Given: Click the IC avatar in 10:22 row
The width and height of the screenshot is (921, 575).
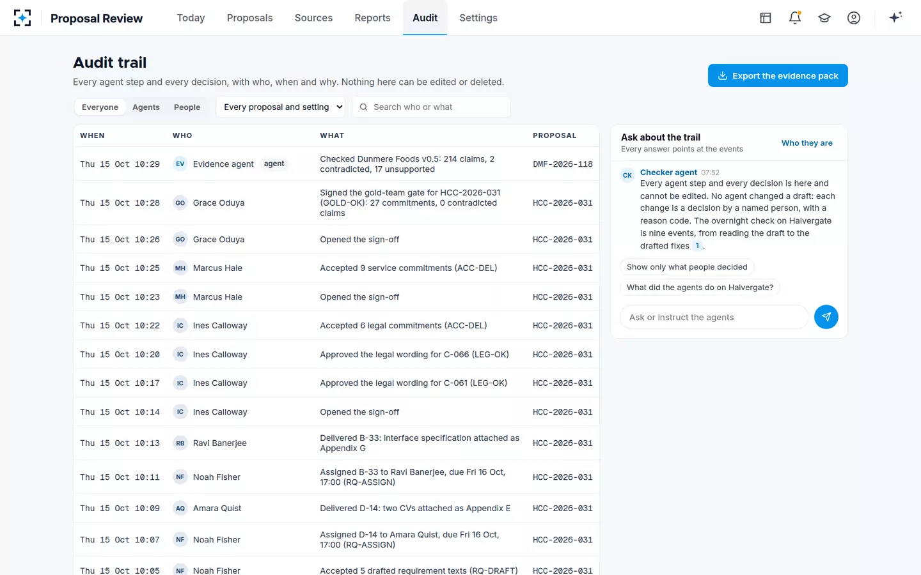Looking at the screenshot, I should (x=180, y=326).
